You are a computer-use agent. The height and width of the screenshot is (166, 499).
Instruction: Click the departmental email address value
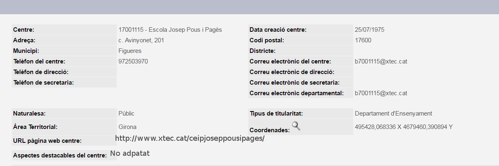click(381, 93)
